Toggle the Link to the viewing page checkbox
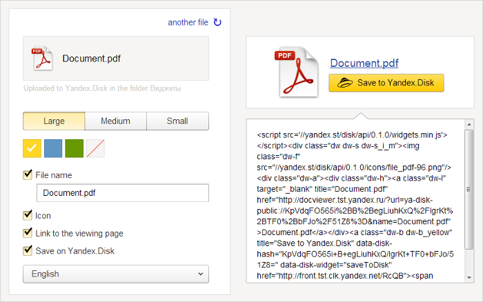This screenshot has height=302, width=483. coord(28,233)
